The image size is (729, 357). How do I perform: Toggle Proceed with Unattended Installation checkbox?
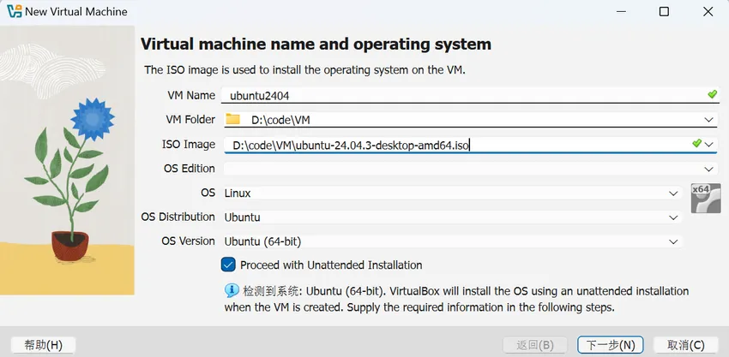click(x=228, y=265)
